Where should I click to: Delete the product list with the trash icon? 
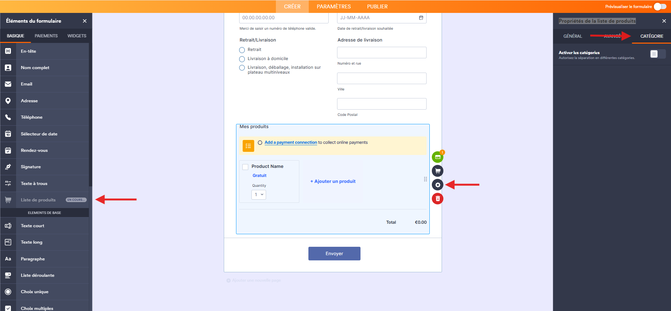[x=437, y=199]
